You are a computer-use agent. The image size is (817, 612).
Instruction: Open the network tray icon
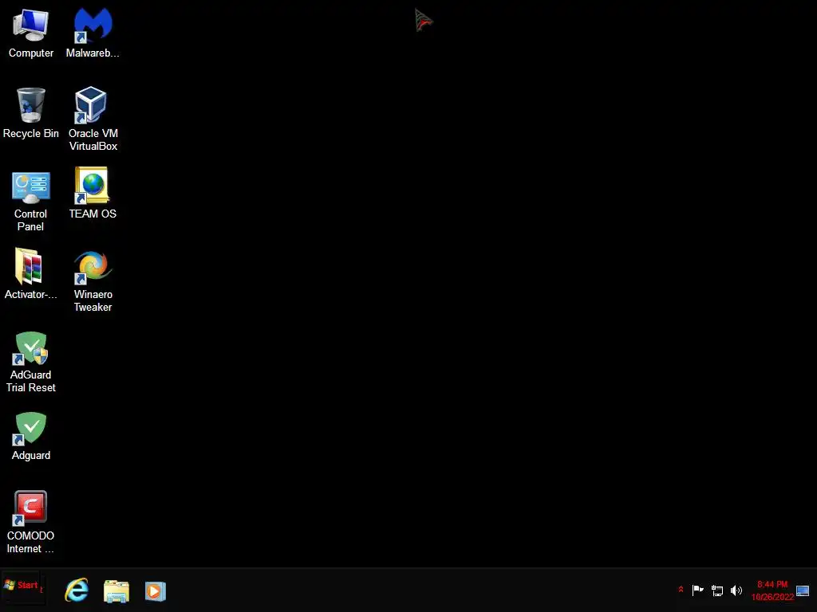(717, 590)
